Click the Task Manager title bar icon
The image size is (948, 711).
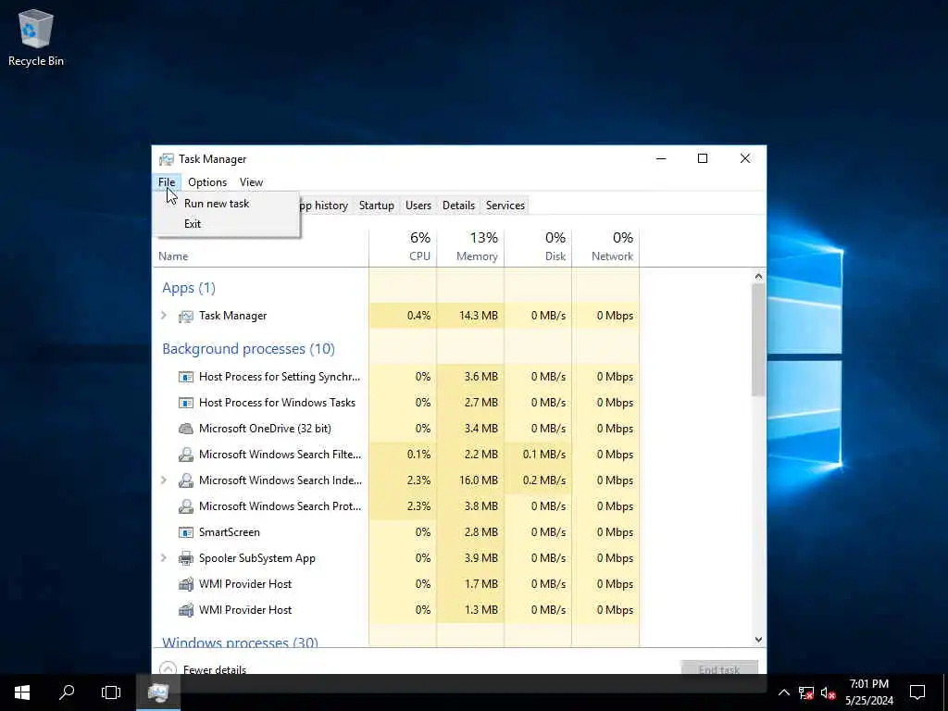coord(167,159)
